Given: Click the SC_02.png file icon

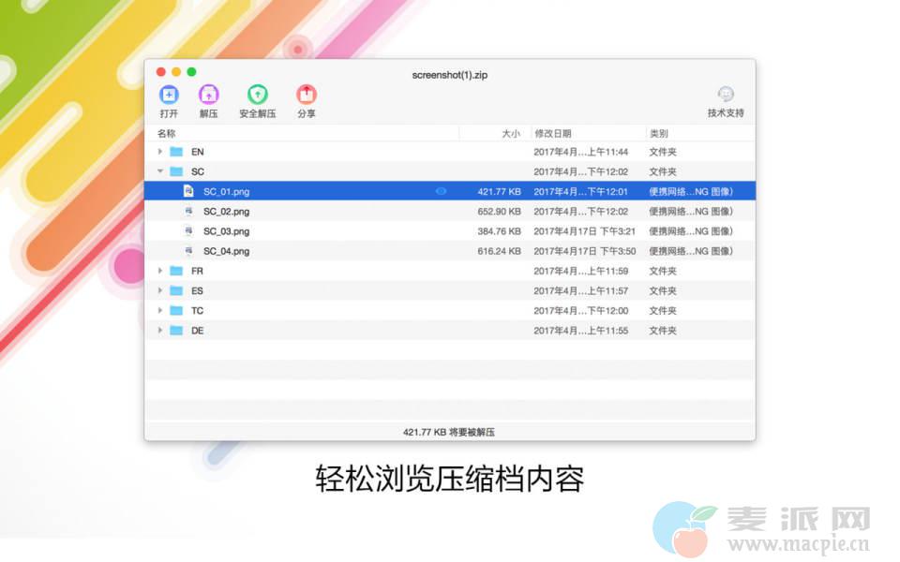Looking at the screenshot, I should [x=188, y=212].
